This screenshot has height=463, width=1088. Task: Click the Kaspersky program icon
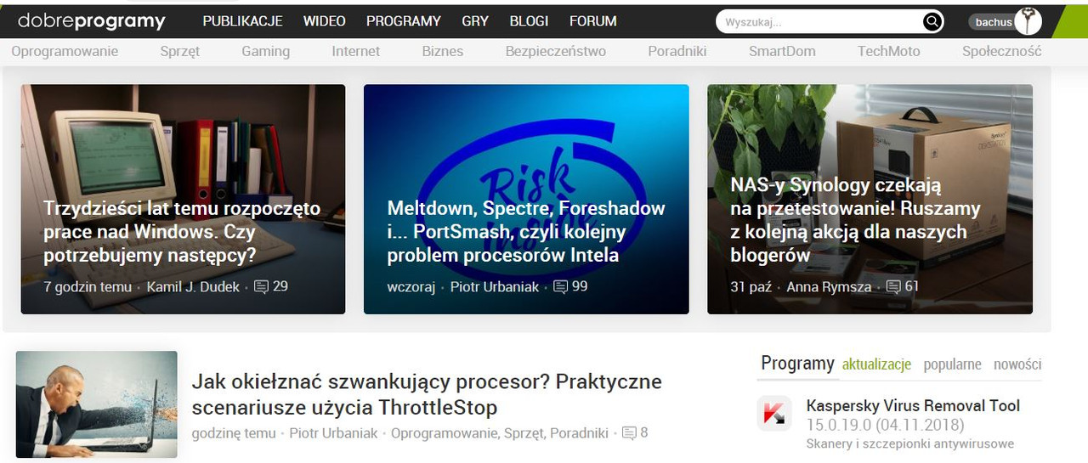point(774,414)
